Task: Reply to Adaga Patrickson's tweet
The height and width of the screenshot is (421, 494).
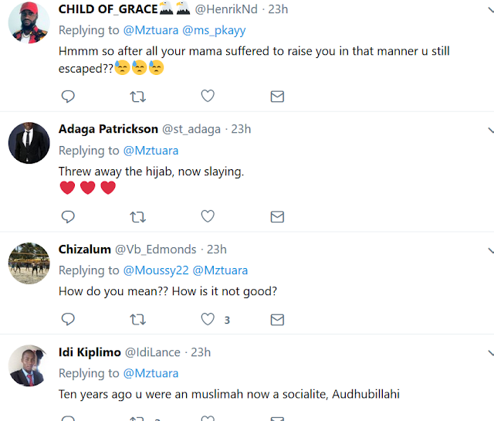Action: point(68,216)
